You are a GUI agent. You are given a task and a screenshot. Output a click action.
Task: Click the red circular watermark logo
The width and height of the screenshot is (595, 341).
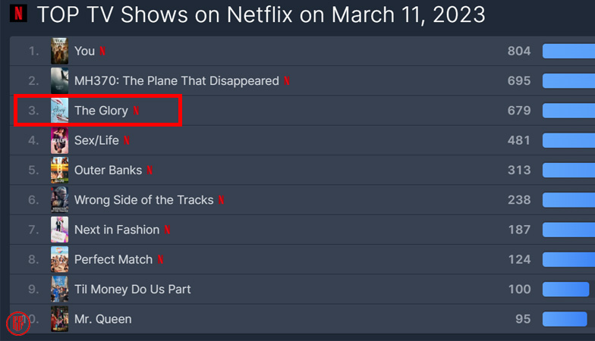click(18, 324)
